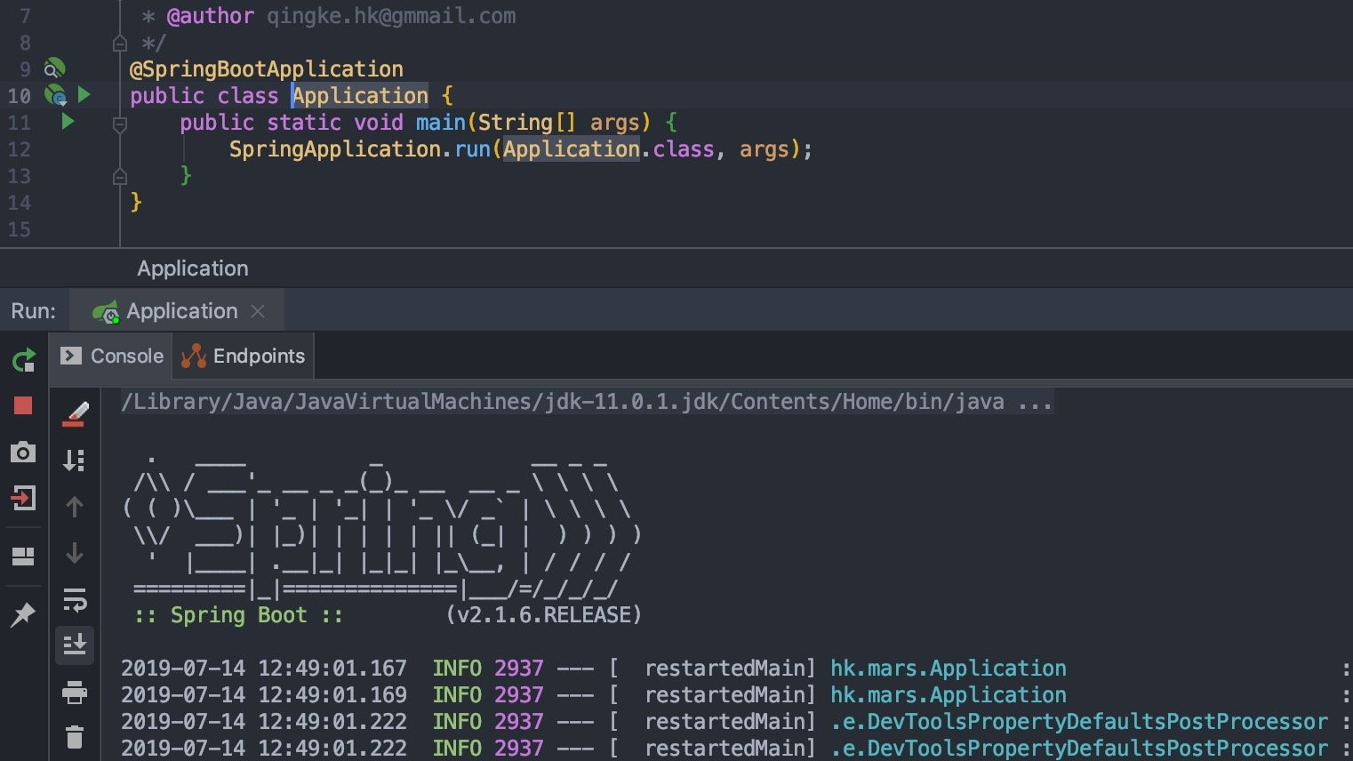Screen dimensions: 1353x761
Task: Click the run method call
Action: click(x=472, y=149)
